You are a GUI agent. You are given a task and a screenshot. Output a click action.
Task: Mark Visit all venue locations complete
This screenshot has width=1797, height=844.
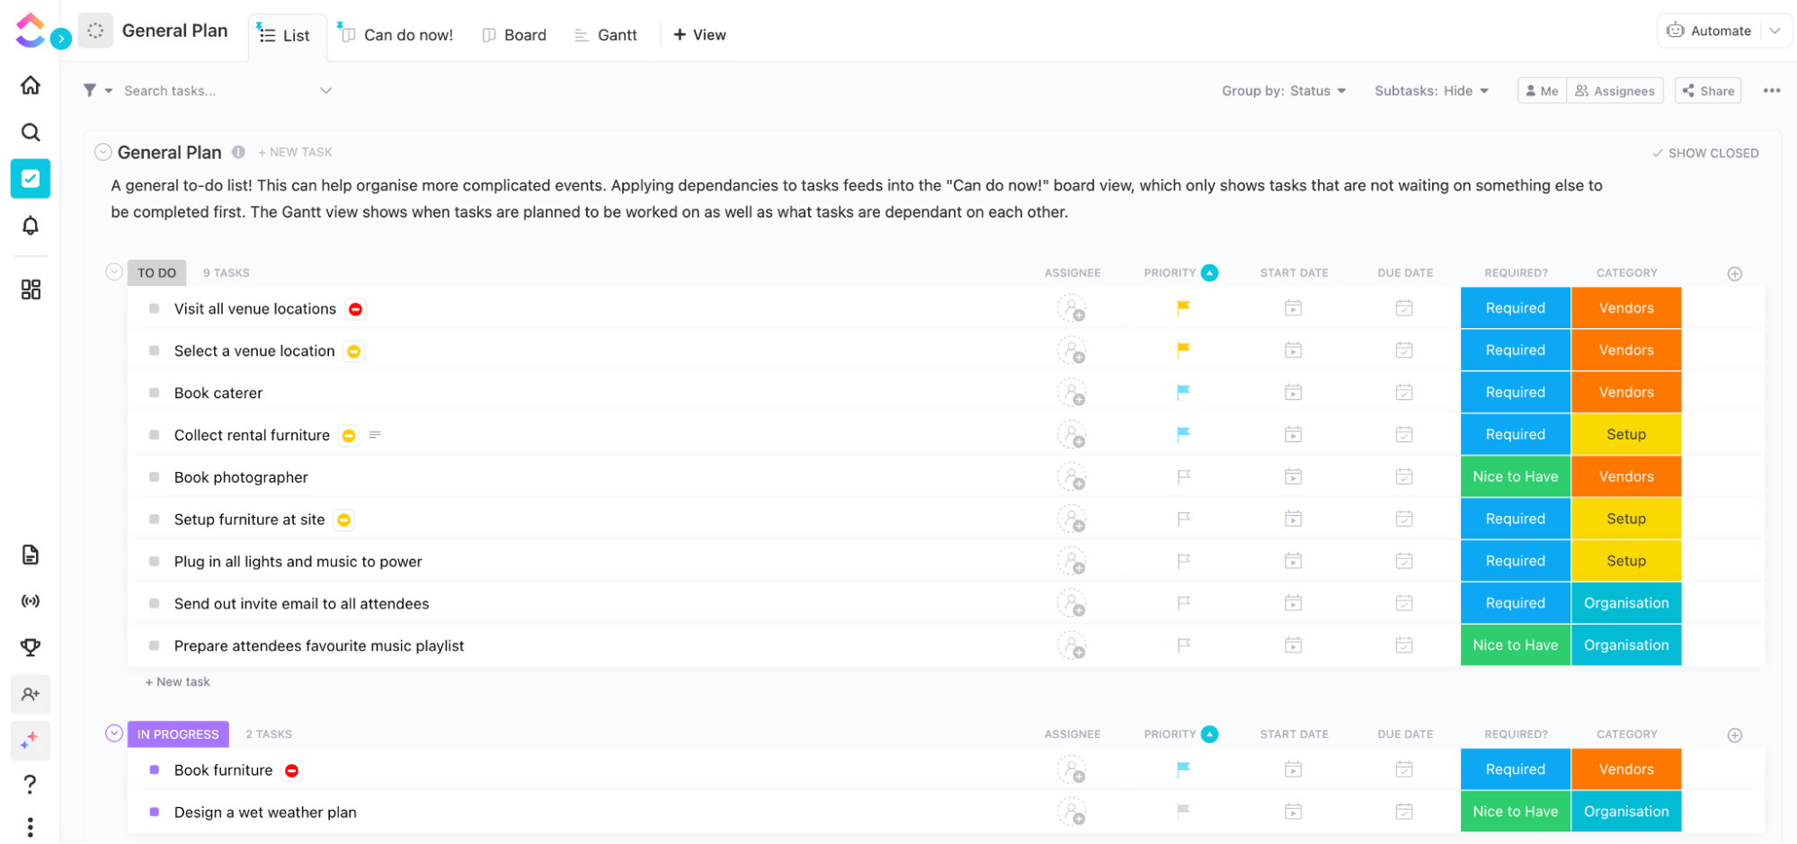point(155,308)
